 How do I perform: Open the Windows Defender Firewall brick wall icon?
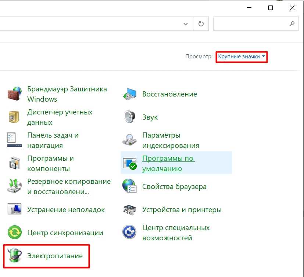coord(15,94)
